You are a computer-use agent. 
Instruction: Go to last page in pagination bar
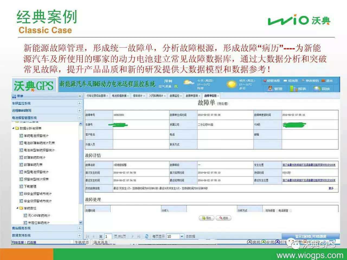139,236
